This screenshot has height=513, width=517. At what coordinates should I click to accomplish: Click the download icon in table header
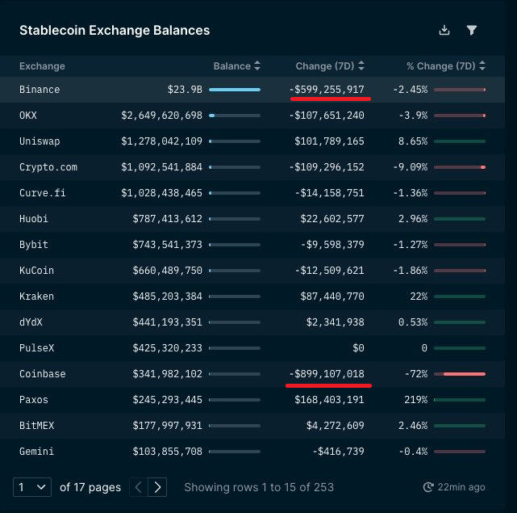pos(444,30)
